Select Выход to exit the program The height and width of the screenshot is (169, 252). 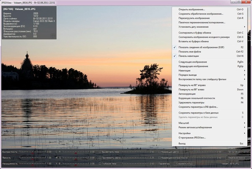[x=182, y=143]
